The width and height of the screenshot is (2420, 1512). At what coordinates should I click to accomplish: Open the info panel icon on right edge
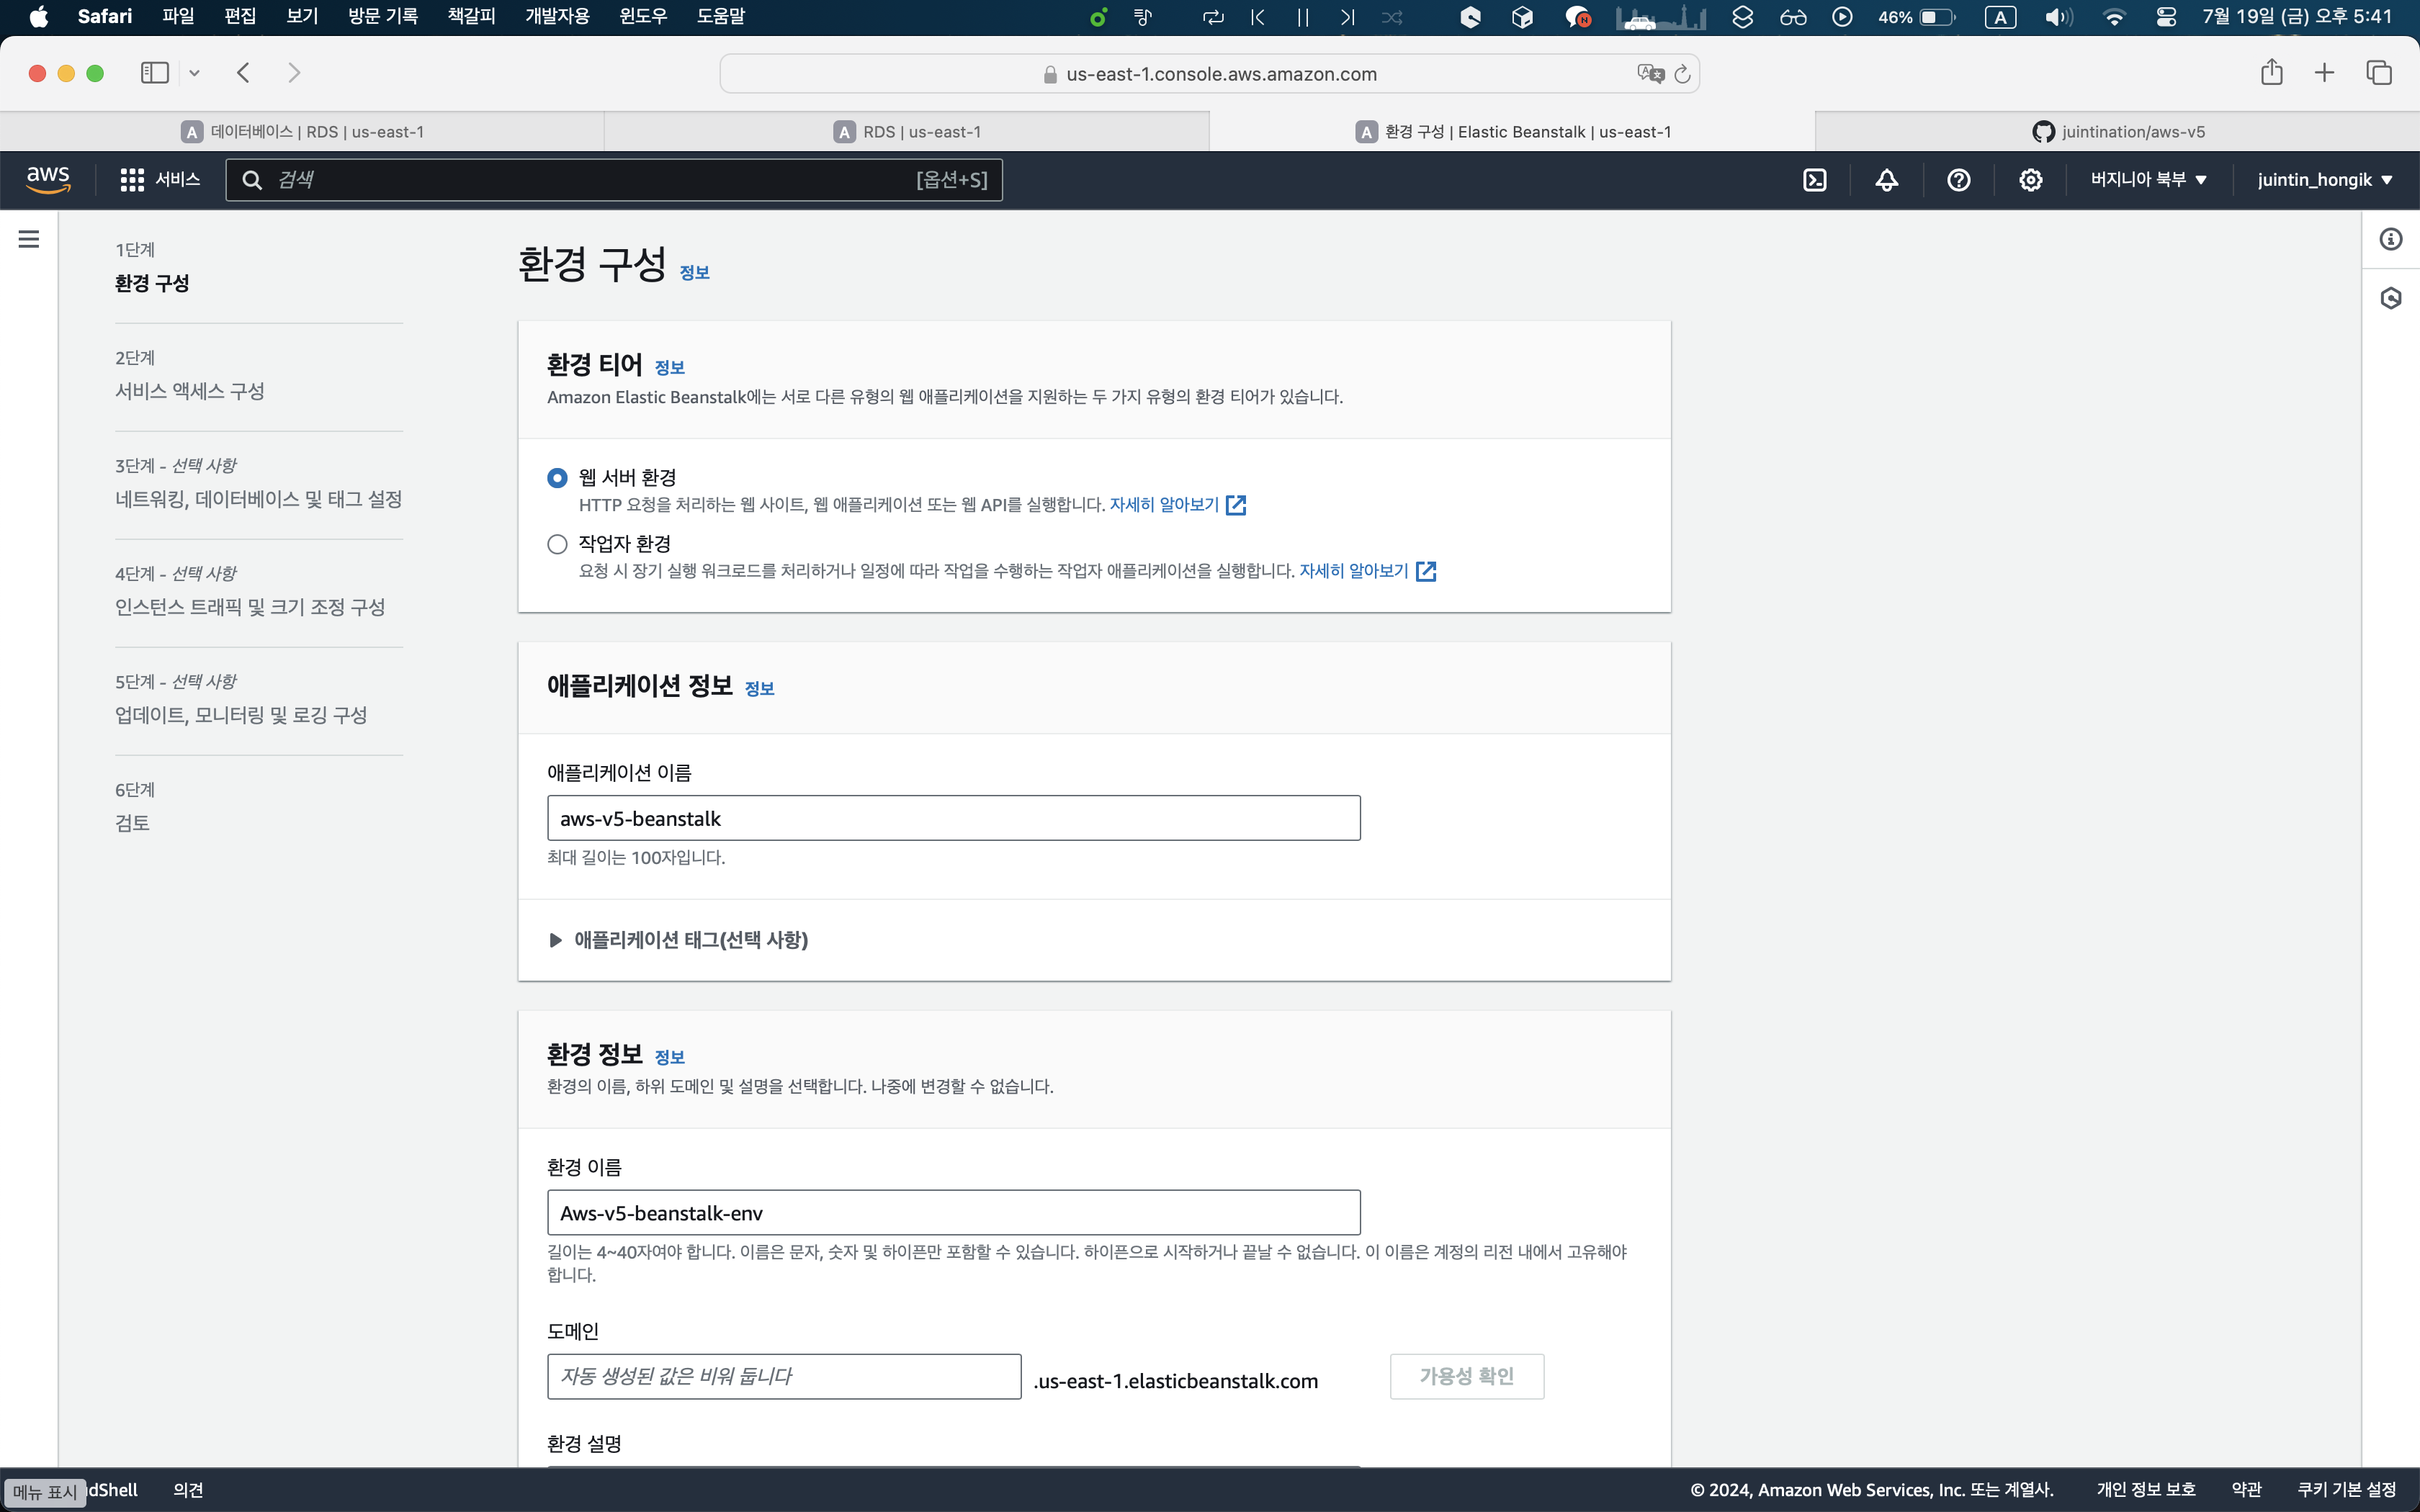coord(2390,239)
